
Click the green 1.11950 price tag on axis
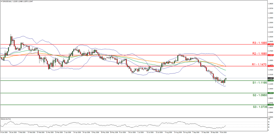point(271,81)
